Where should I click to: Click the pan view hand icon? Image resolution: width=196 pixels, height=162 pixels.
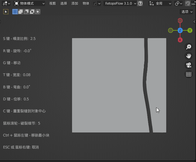pos(189,56)
